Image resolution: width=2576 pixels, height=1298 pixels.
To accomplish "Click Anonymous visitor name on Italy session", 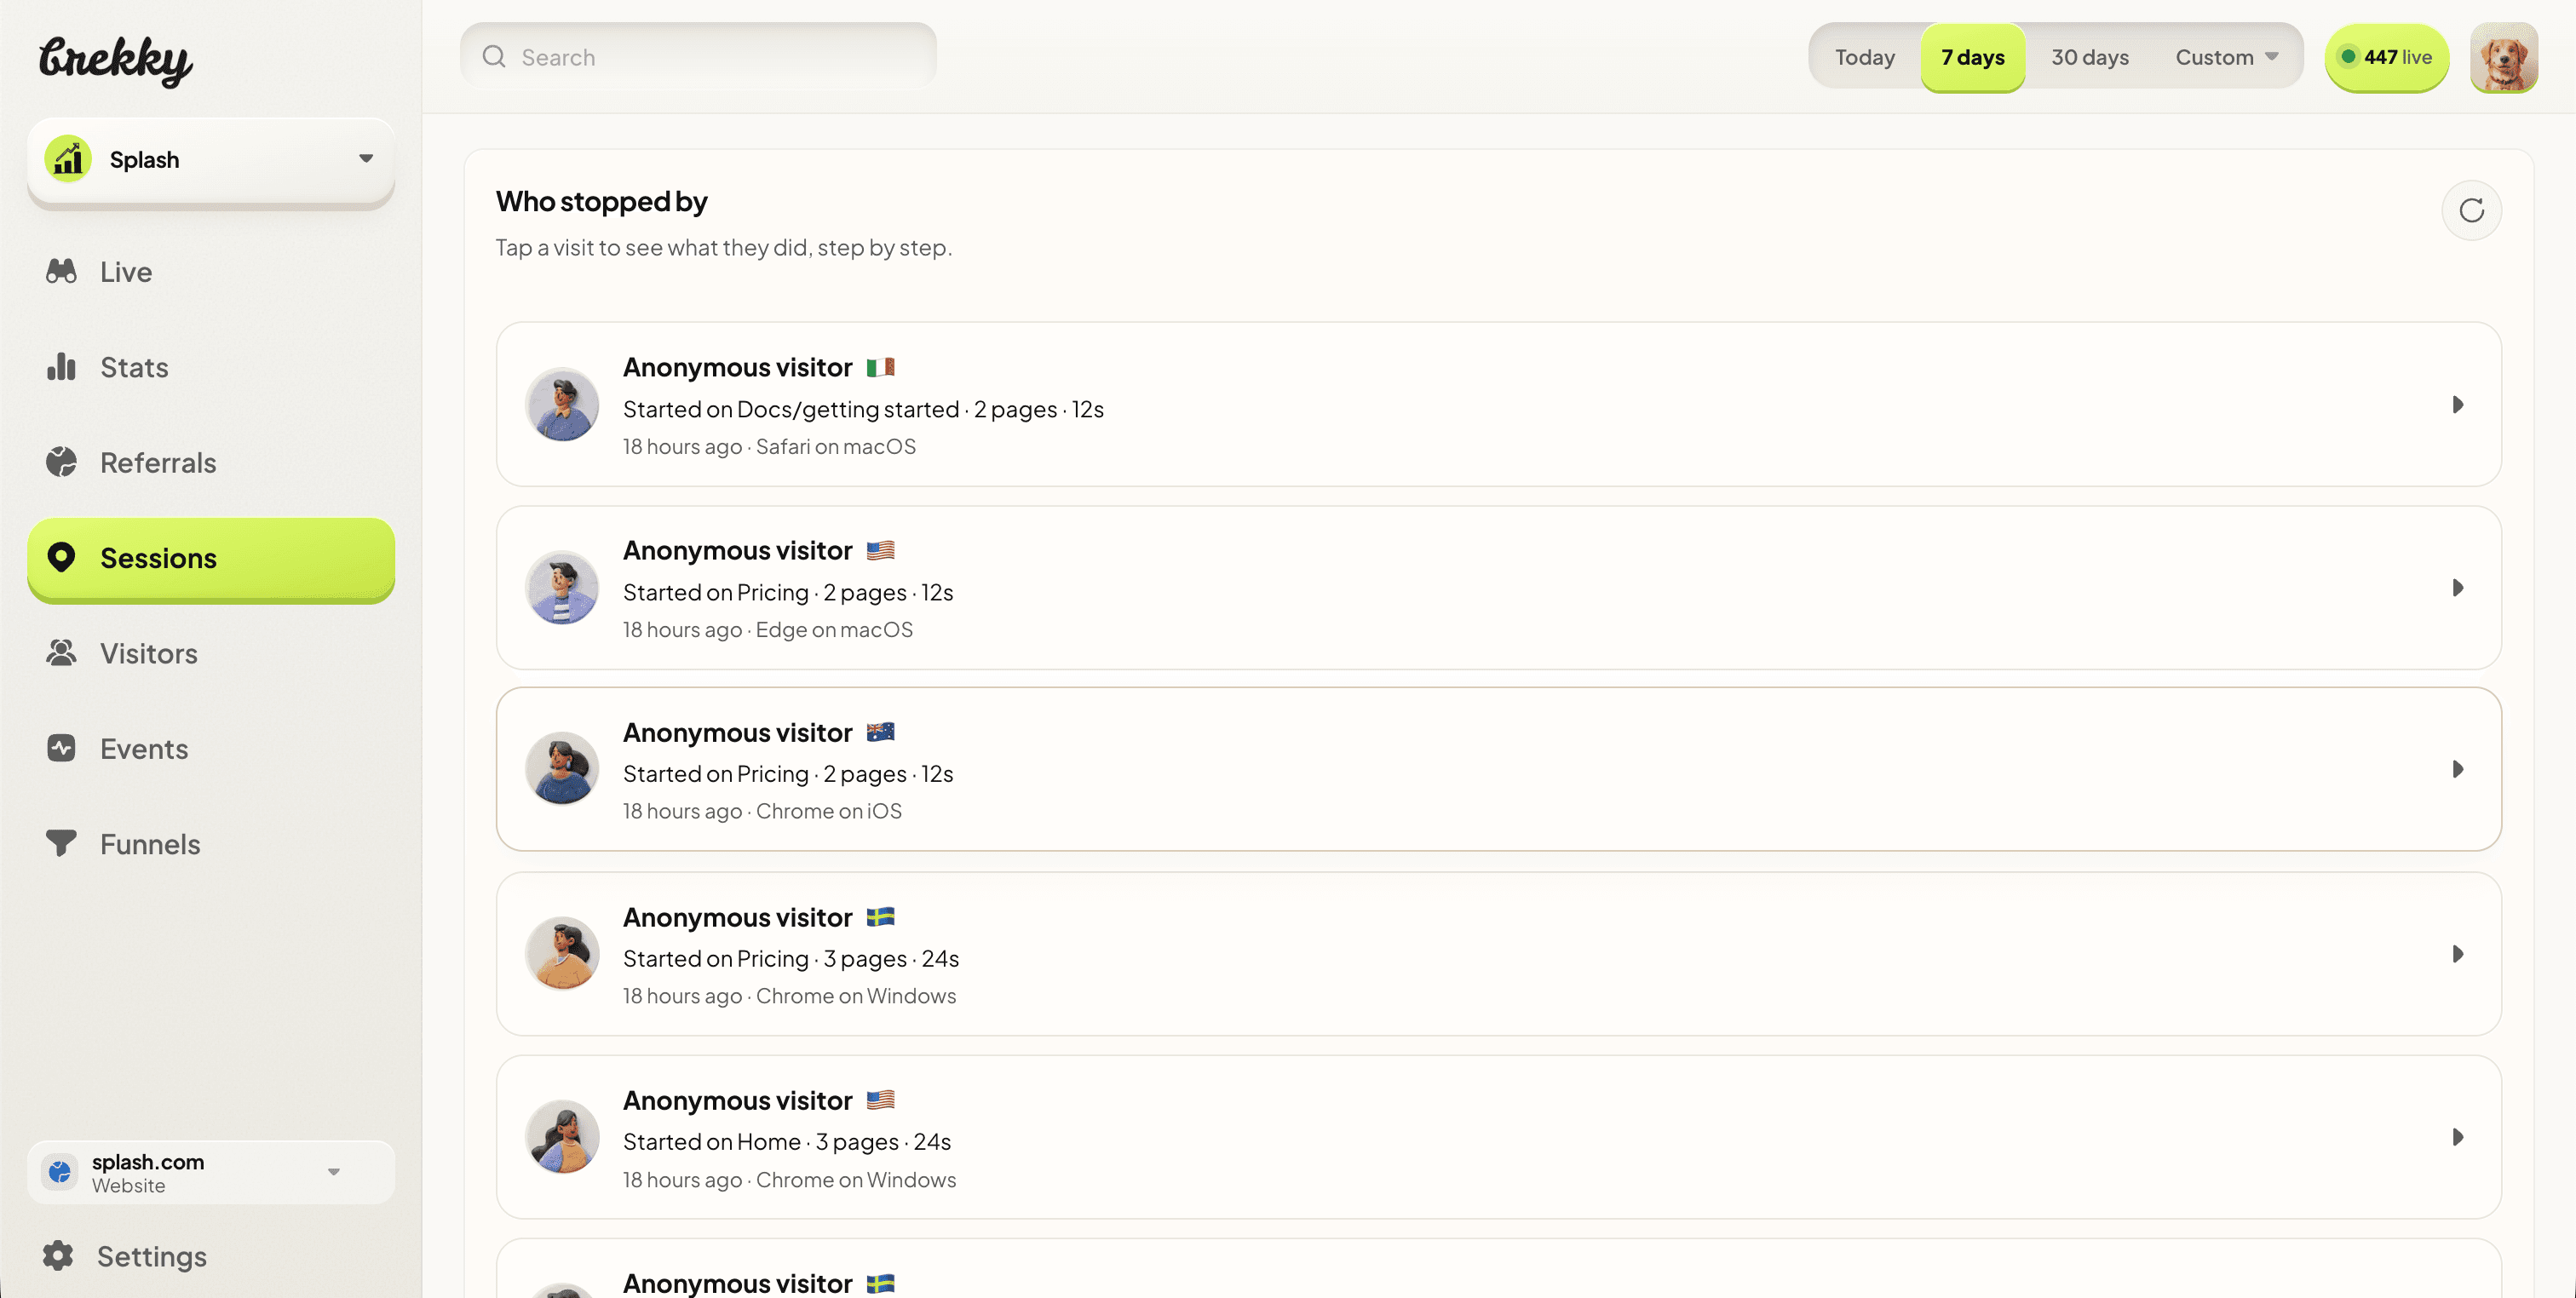I will (738, 367).
